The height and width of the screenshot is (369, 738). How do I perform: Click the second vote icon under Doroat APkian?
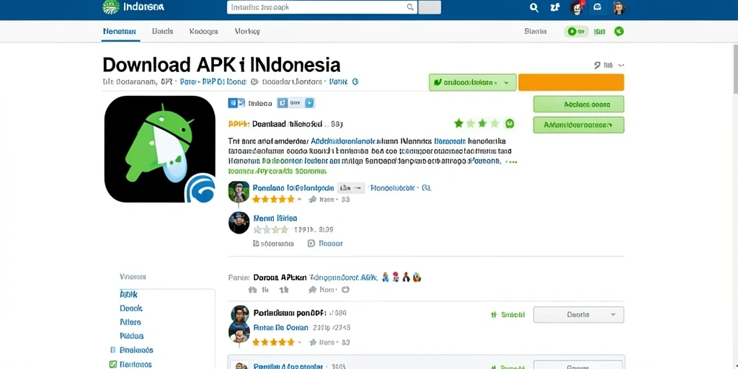click(284, 290)
